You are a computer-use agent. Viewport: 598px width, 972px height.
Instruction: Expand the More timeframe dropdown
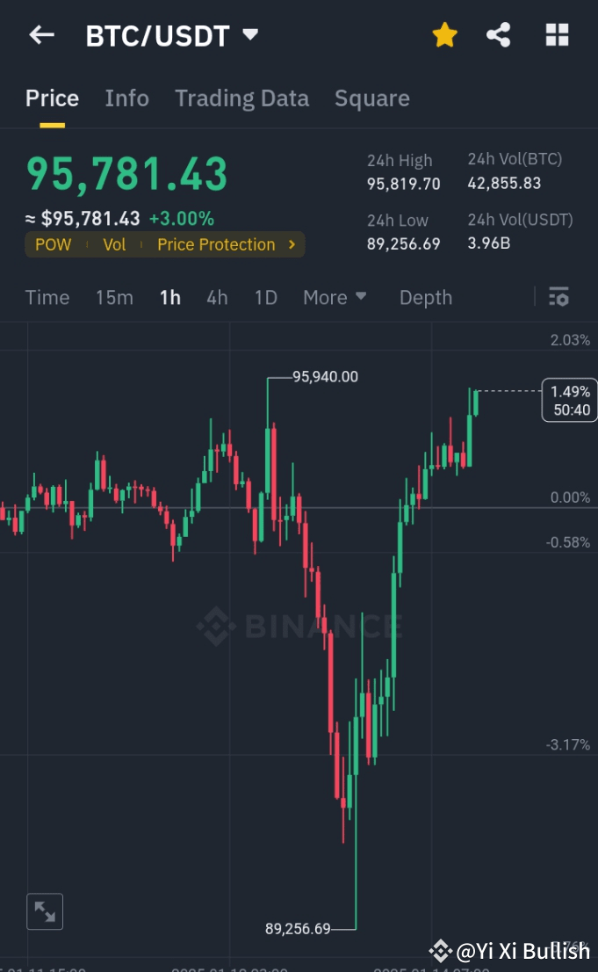click(335, 297)
